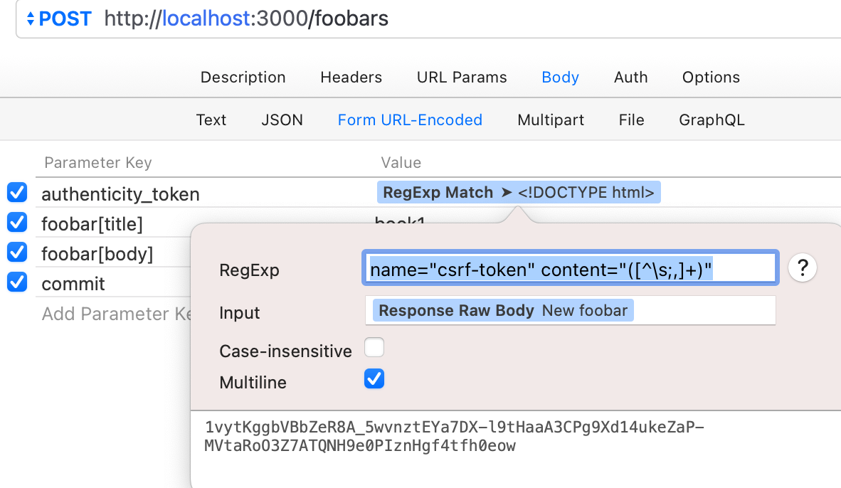
Task: Switch to the Description tab
Action: [243, 78]
